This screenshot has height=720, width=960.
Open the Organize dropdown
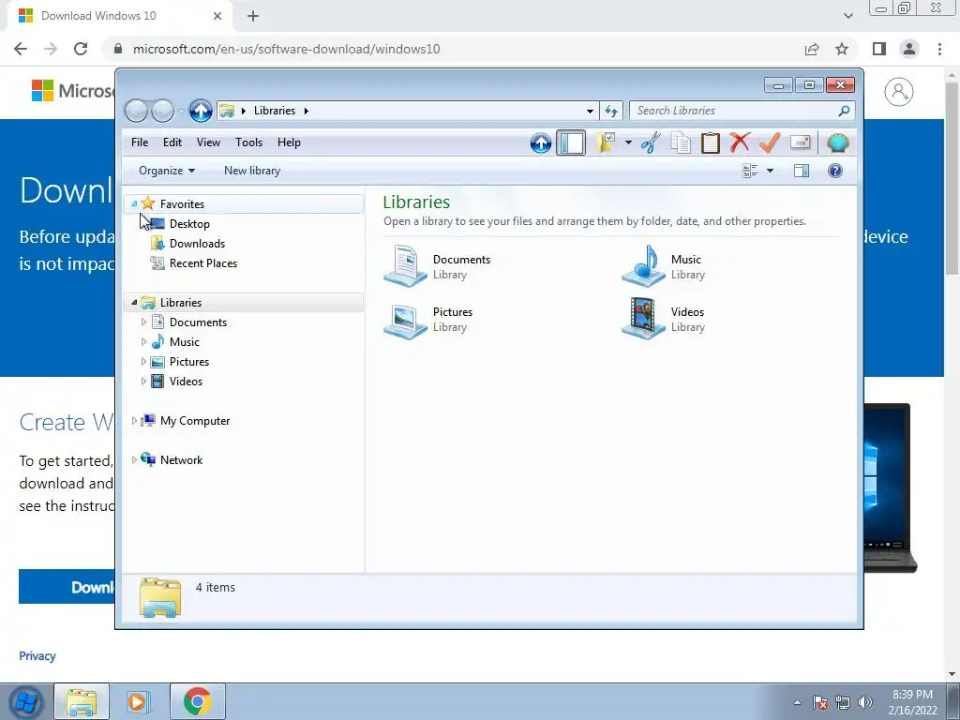167,171
